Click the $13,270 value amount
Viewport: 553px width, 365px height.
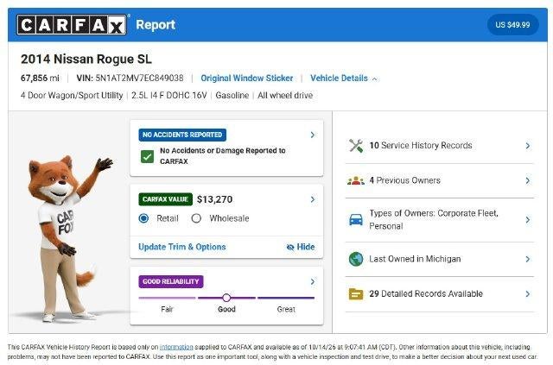pos(215,199)
